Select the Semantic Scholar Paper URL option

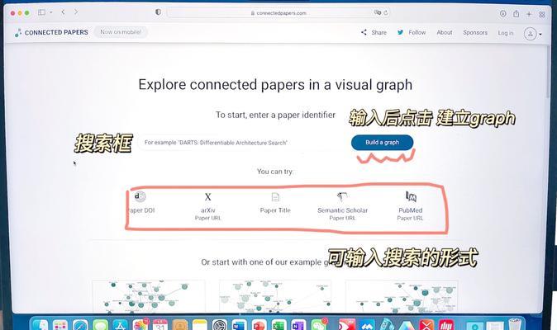[342, 206]
